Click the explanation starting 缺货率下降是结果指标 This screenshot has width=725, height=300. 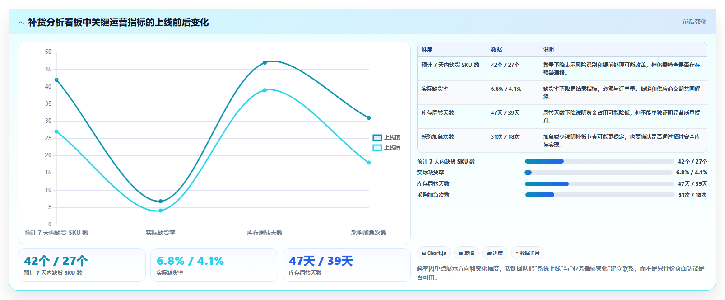click(621, 93)
